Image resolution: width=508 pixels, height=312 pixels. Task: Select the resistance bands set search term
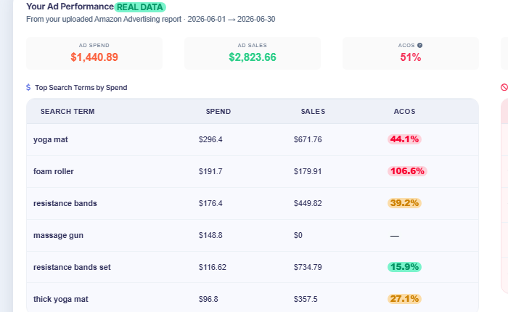[72, 267]
